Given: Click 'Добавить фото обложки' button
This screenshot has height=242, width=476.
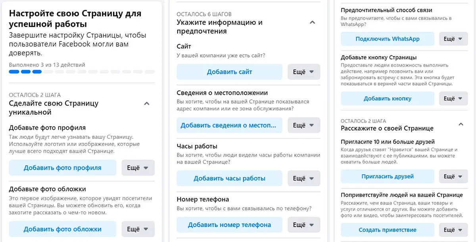Looking at the screenshot, I should click(x=63, y=229).
